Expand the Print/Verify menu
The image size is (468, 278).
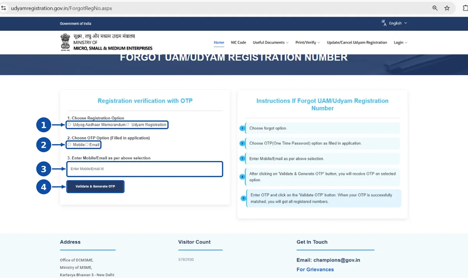tap(308, 42)
